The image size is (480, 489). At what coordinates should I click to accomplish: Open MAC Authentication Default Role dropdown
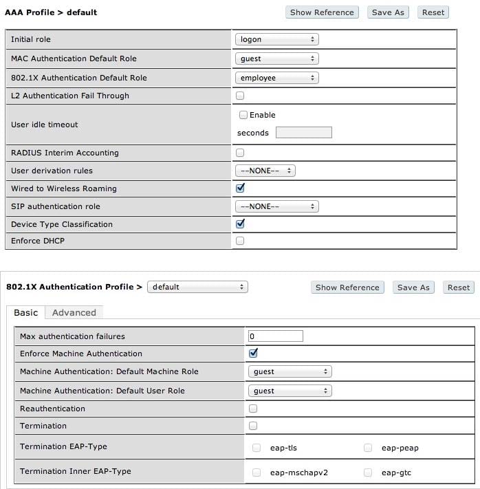[276, 58]
